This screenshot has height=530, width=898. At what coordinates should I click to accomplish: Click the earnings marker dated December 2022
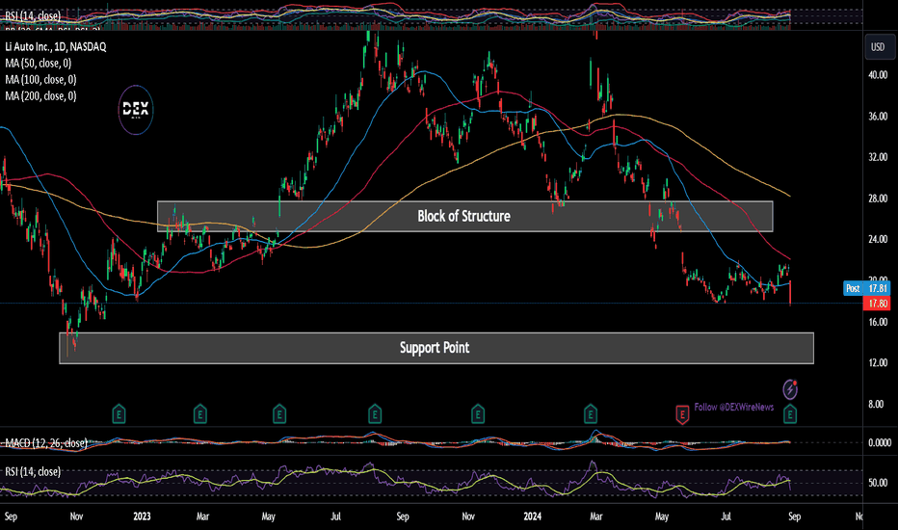119,413
